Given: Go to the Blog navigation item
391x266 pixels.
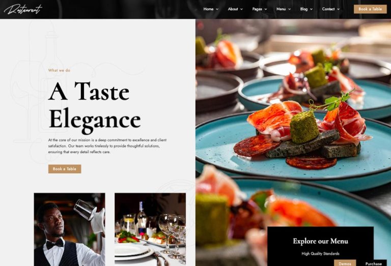Looking at the screenshot, I should tap(304, 9).
